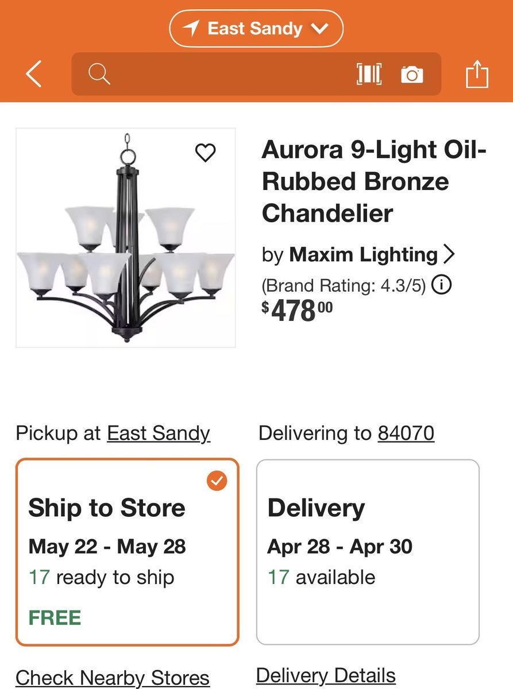Viewport: 513px width, 689px height.
Task: Open the barcode scanner icon
Action: 369,74
